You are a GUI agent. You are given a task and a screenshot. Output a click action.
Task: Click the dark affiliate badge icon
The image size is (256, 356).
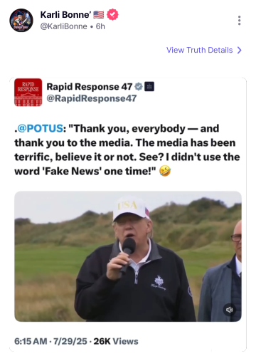coord(149,87)
